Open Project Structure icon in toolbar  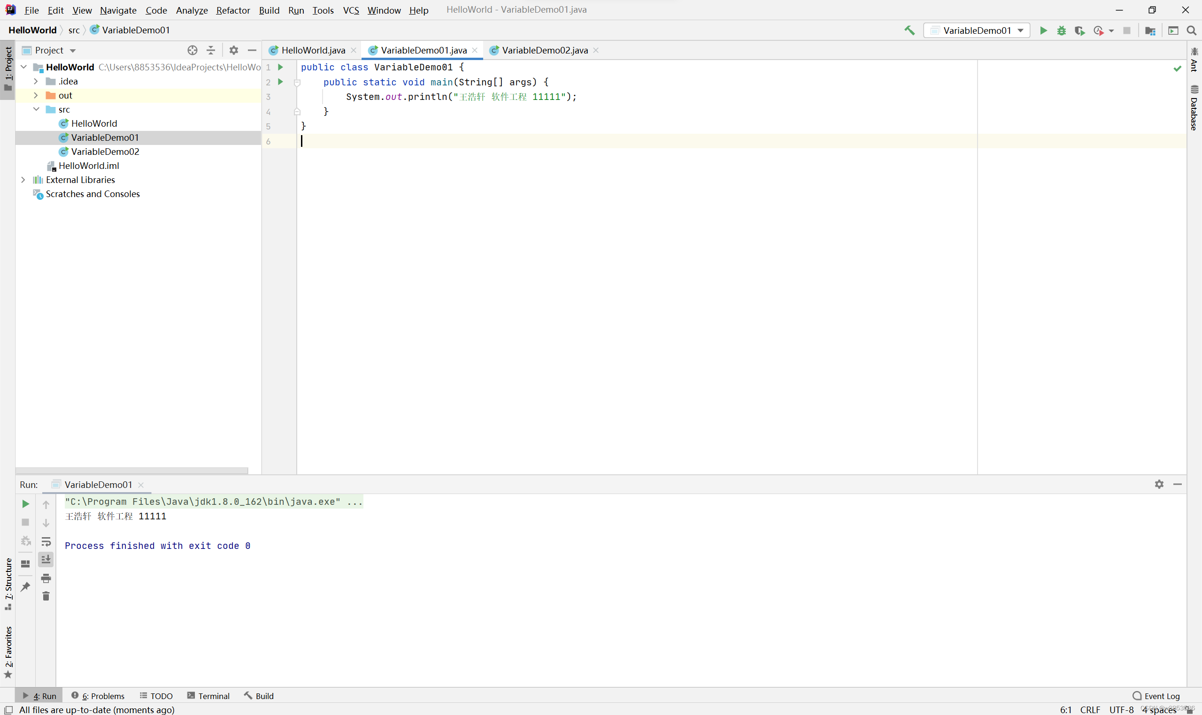[x=1150, y=30]
